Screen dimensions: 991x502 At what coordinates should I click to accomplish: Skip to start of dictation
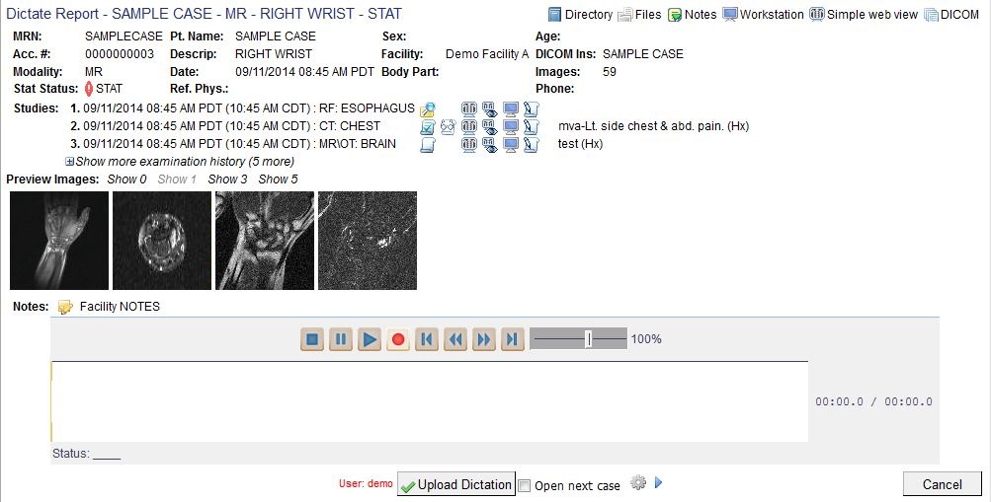(426, 339)
